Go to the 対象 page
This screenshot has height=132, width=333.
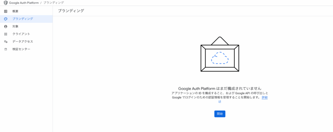pos(26,27)
